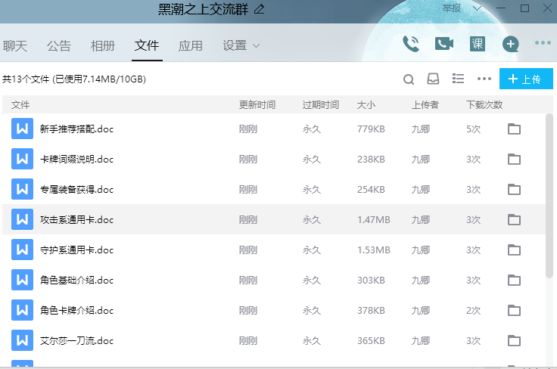The image size is (557, 369).
Task: Open folder for 艾尔莎一刀流.doc
Action: (514, 340)
